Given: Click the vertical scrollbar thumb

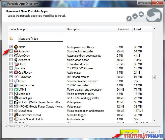Looking at the screenshot, I should pos(154,77).
